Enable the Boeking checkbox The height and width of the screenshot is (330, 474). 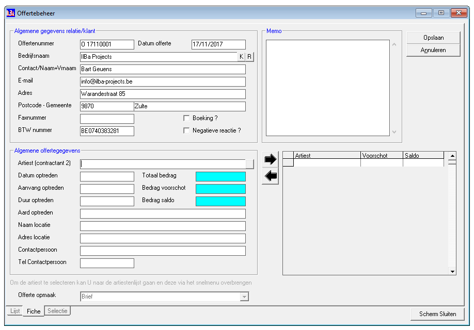coord(186,118)
